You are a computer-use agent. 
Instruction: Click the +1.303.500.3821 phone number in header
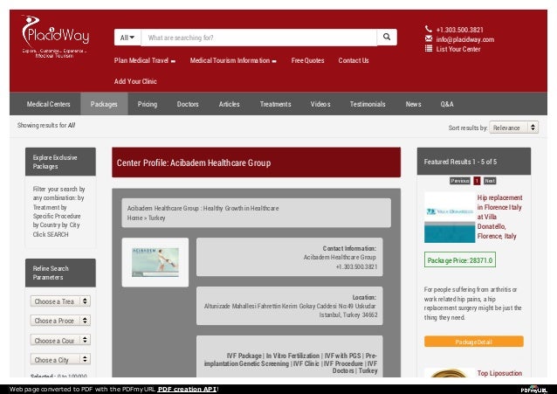460,30
